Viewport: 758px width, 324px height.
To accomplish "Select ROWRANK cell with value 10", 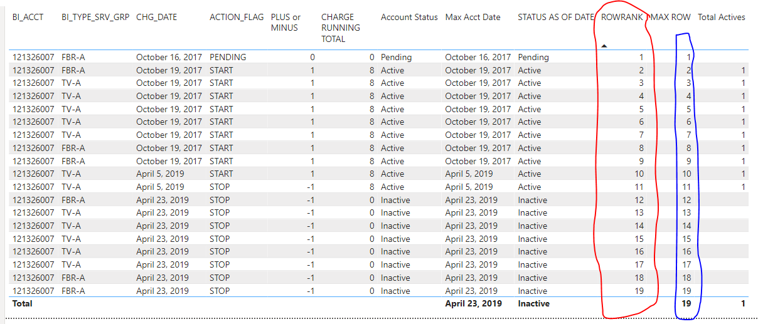I will [x=639, y=174].
